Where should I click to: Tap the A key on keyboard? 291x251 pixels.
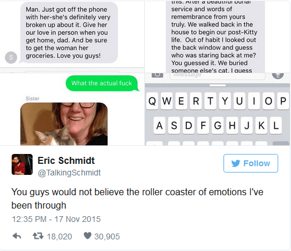click(x=159, y=125)
